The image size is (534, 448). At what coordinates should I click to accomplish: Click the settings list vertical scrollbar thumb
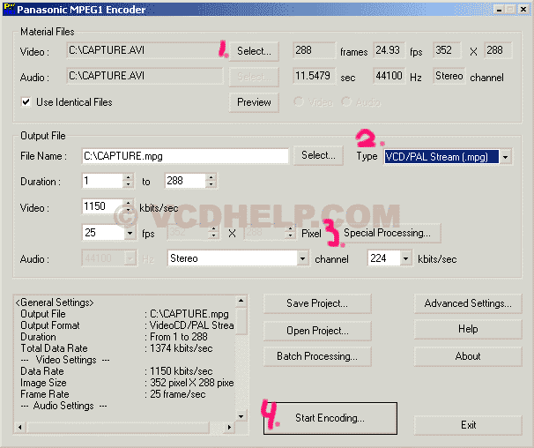pyautogui.click(x=241, y=321)
